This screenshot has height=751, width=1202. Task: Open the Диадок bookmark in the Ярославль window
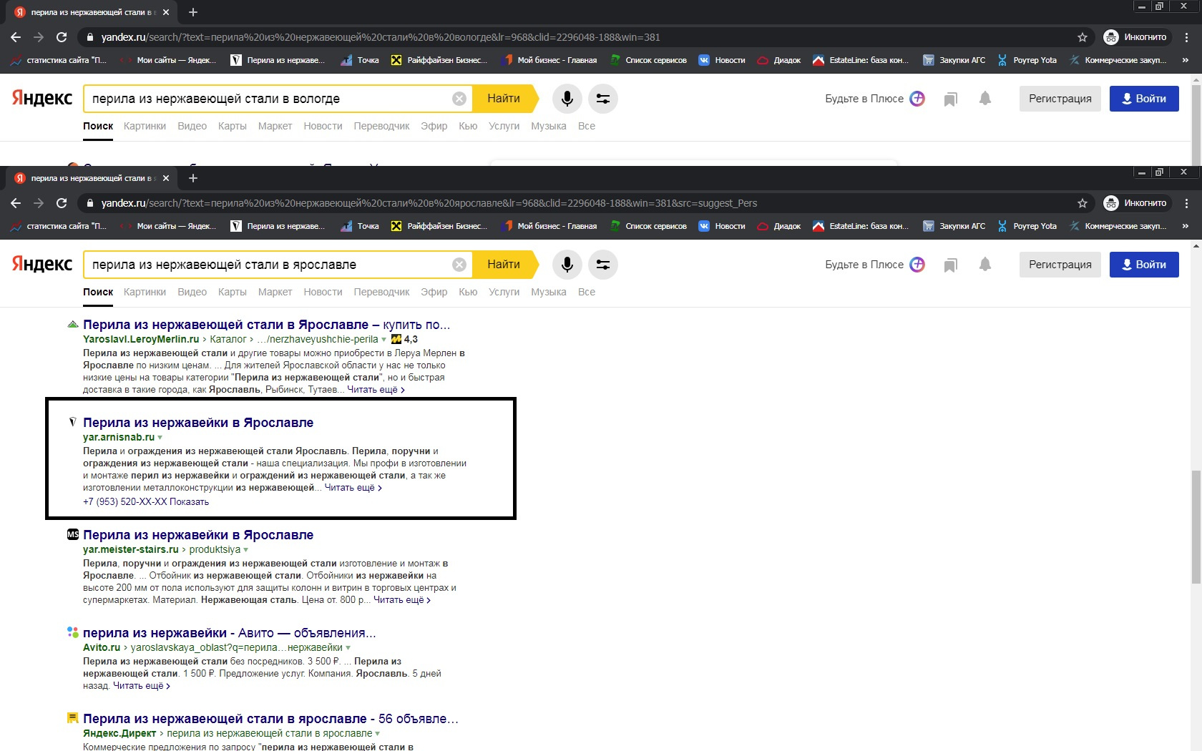pyautogui.click(x=779, y=226)
